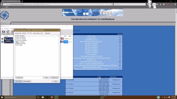Click the Refresh toolbar icon in Dolphin
The height and width of the screenshot is (99, 177).
click(x=8, y=32)
